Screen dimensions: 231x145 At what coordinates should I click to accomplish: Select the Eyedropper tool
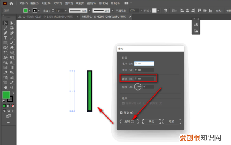(5, 72)
